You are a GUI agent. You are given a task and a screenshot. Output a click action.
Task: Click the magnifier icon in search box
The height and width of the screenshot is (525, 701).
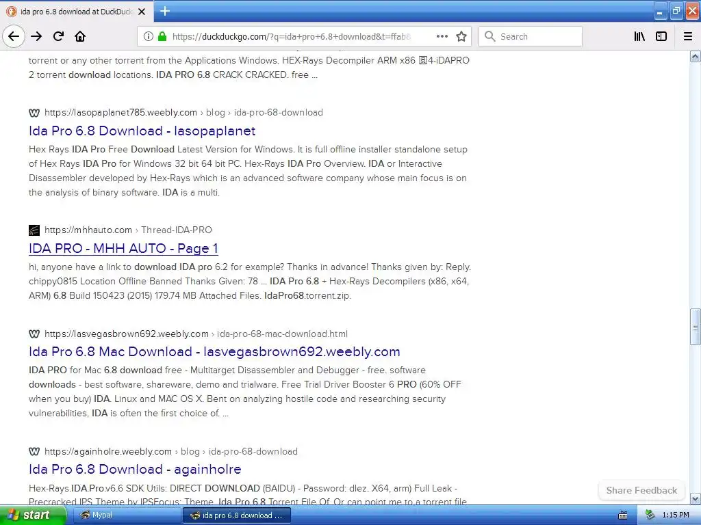point(490,36)
